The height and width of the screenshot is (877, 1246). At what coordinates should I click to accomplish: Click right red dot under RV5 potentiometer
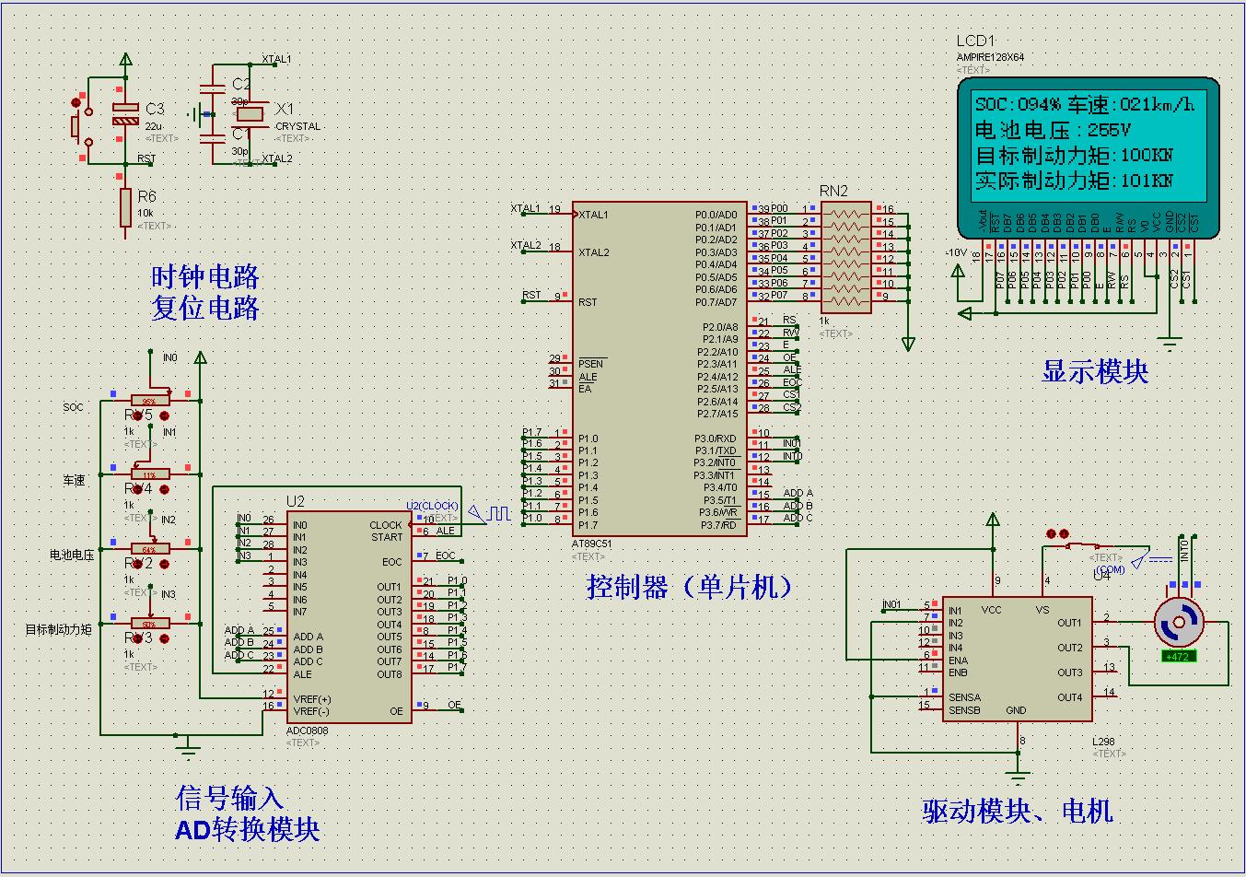click(164, 415)
